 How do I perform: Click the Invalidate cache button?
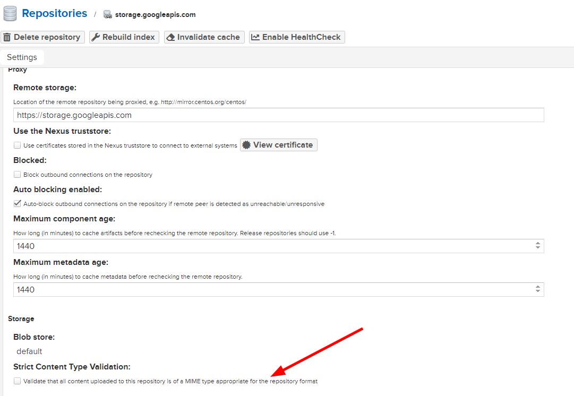[x=204, y=37]
